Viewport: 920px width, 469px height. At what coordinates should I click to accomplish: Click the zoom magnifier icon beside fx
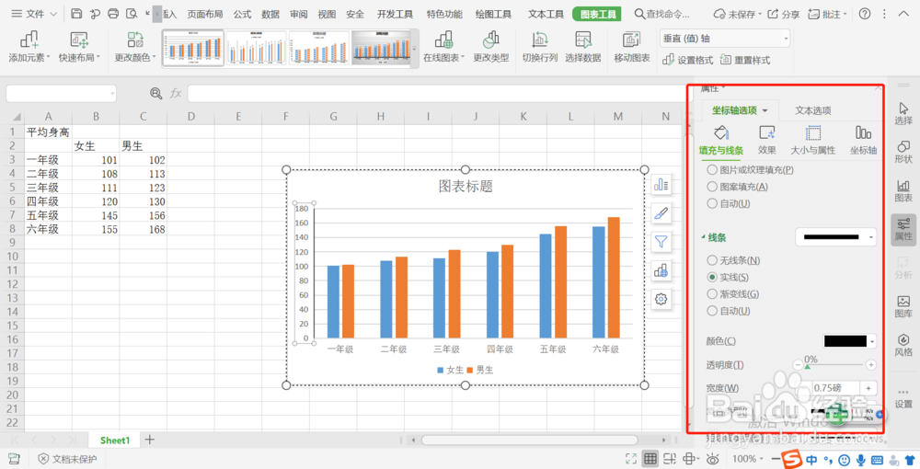[x=155, y=93]
